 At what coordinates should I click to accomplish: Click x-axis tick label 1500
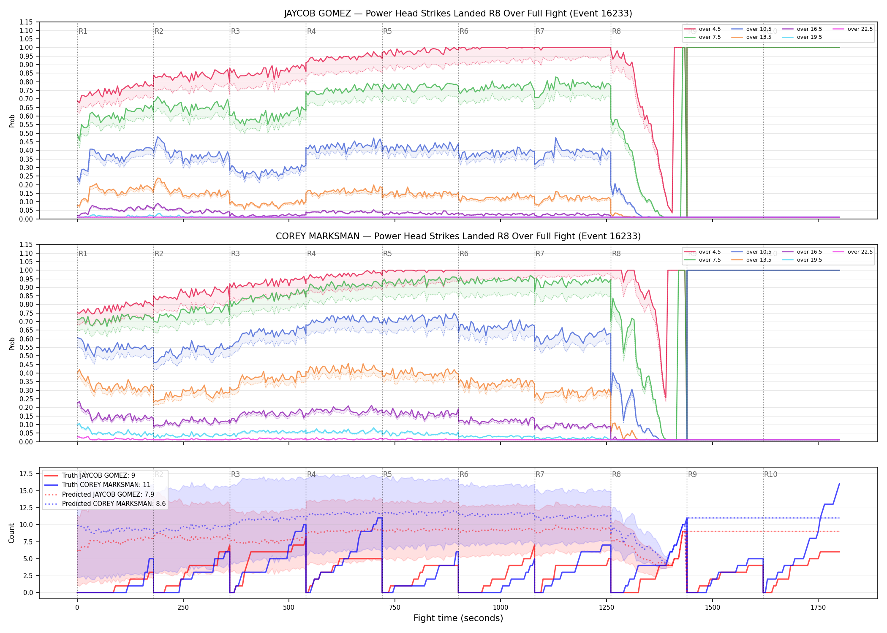[713, 608]
